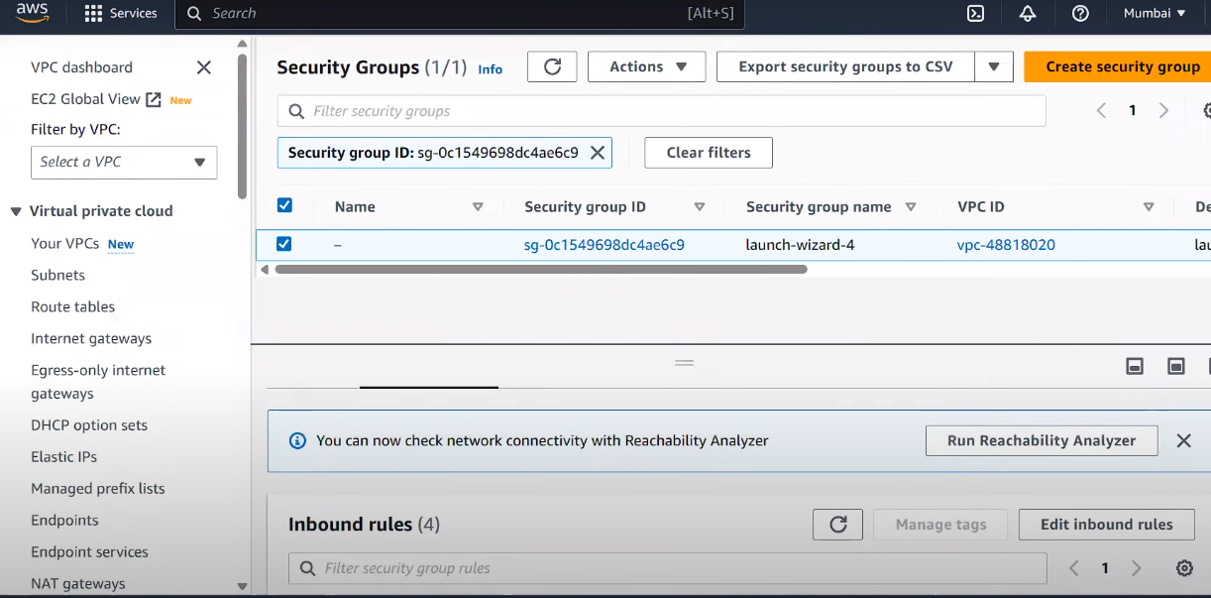Open the AWS home logo
This screenshot has height=598, width=1211.
33,13
